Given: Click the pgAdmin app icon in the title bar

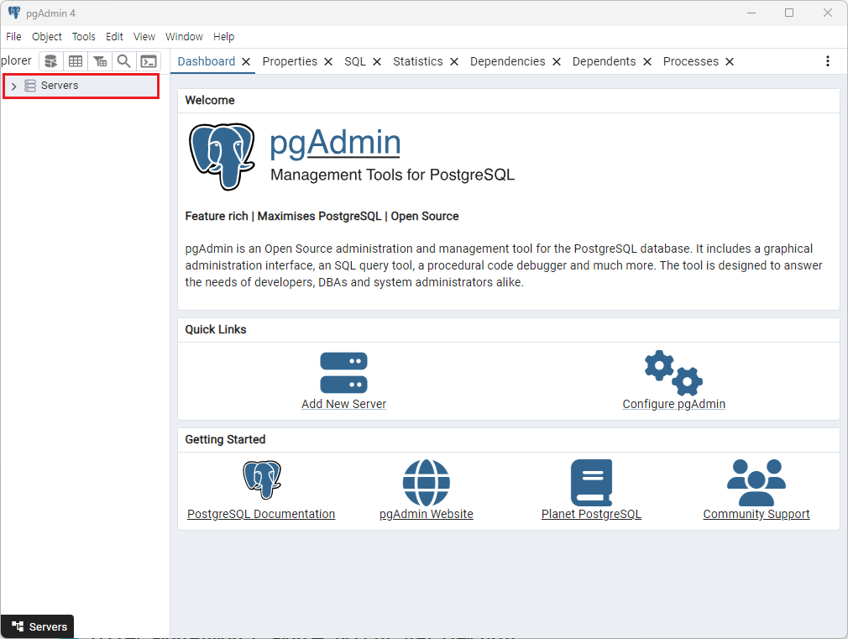Looking at the screenshot, I should coord(14,13).
